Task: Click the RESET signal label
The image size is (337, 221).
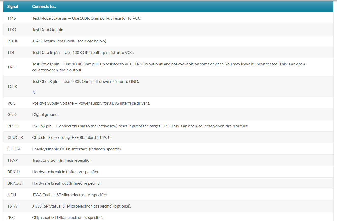Action: tap(13, 126)
